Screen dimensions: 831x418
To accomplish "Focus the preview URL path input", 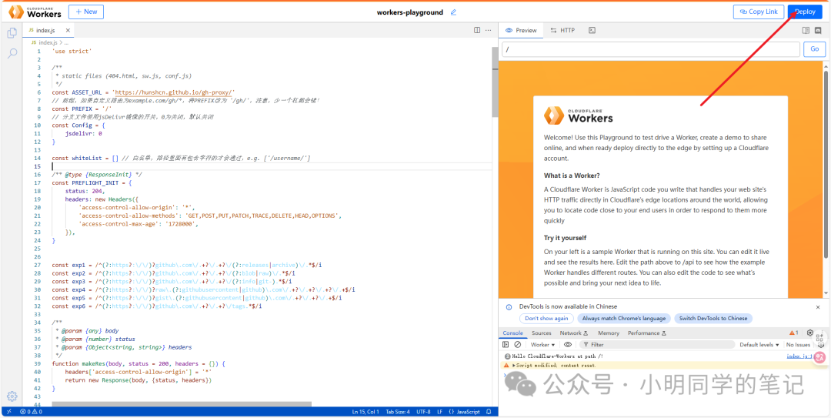I will pos(650,49).
